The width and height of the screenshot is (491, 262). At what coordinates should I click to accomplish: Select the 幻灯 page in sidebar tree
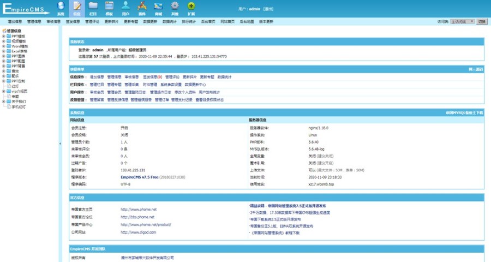click(x=15, y=86)
